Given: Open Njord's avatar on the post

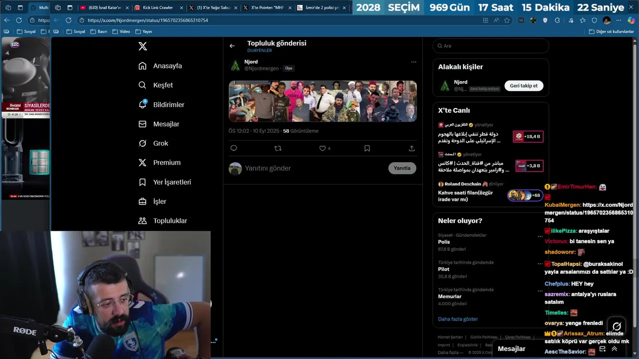Looking at the screenshot, I should pyautogui.click(x=235, y=65).
